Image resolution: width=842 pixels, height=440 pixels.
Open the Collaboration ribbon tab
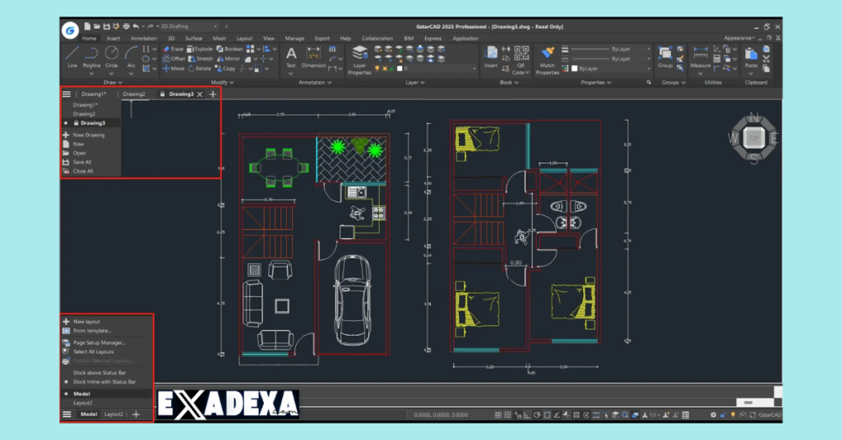click(377, 39)
